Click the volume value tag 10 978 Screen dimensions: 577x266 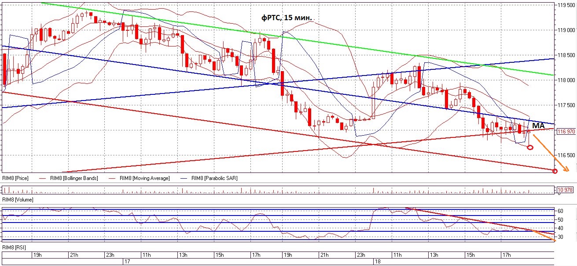point(565,190)
